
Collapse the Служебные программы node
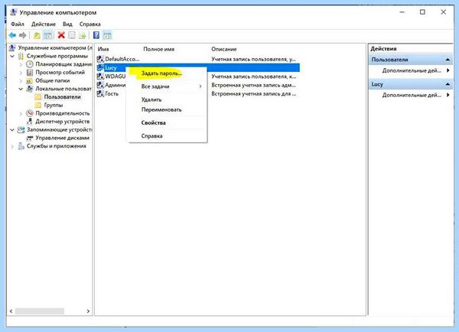(x=12, y=56)
